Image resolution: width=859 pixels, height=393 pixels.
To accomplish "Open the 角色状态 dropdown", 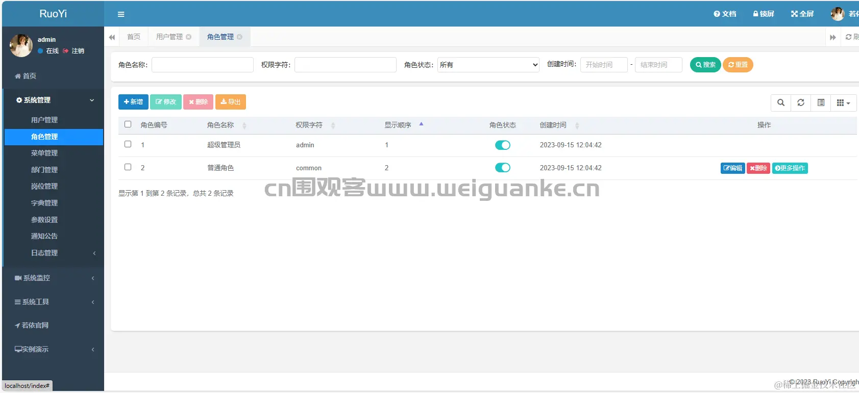I will point(488,65).
